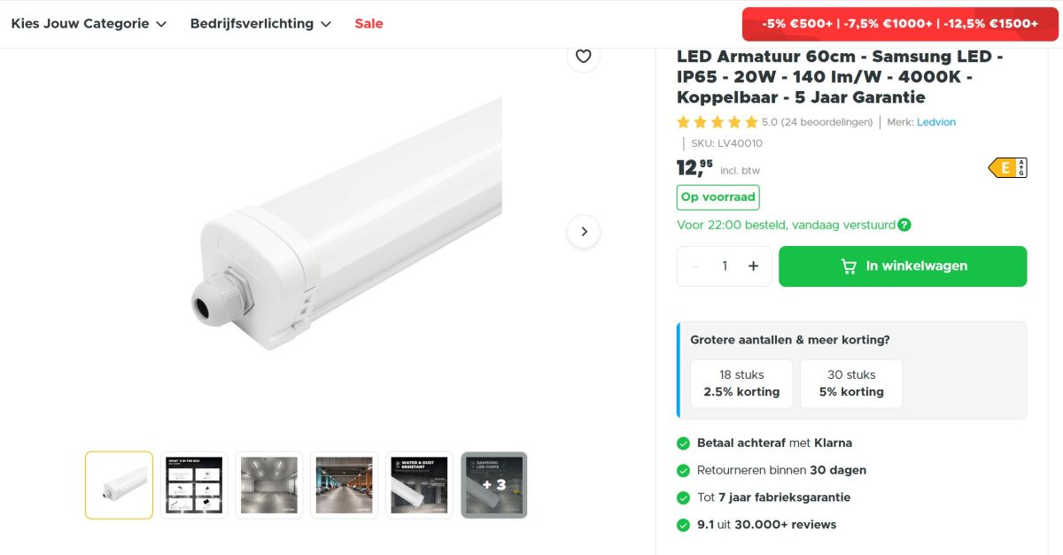Click the volume discount banner at top
1063x555 pixels.
pos(899,24)
